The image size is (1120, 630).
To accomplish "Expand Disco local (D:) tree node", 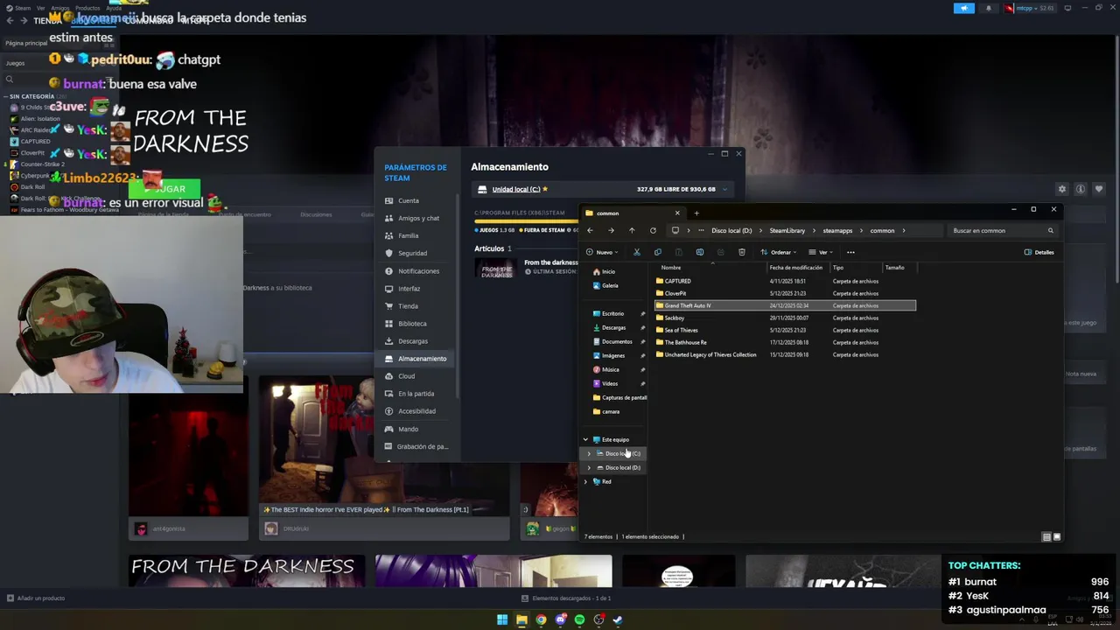I will point(590,467).
